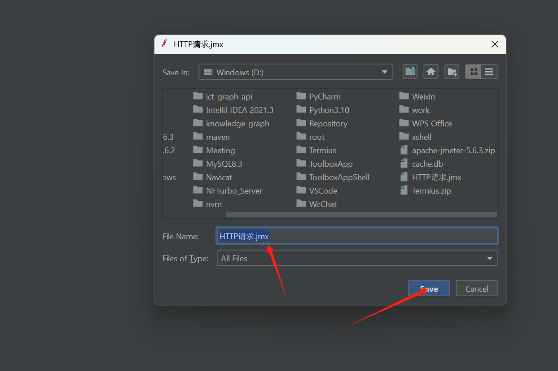558x371 pixels.
Task: Go up one folder level
Action: [x=410, y=72]
